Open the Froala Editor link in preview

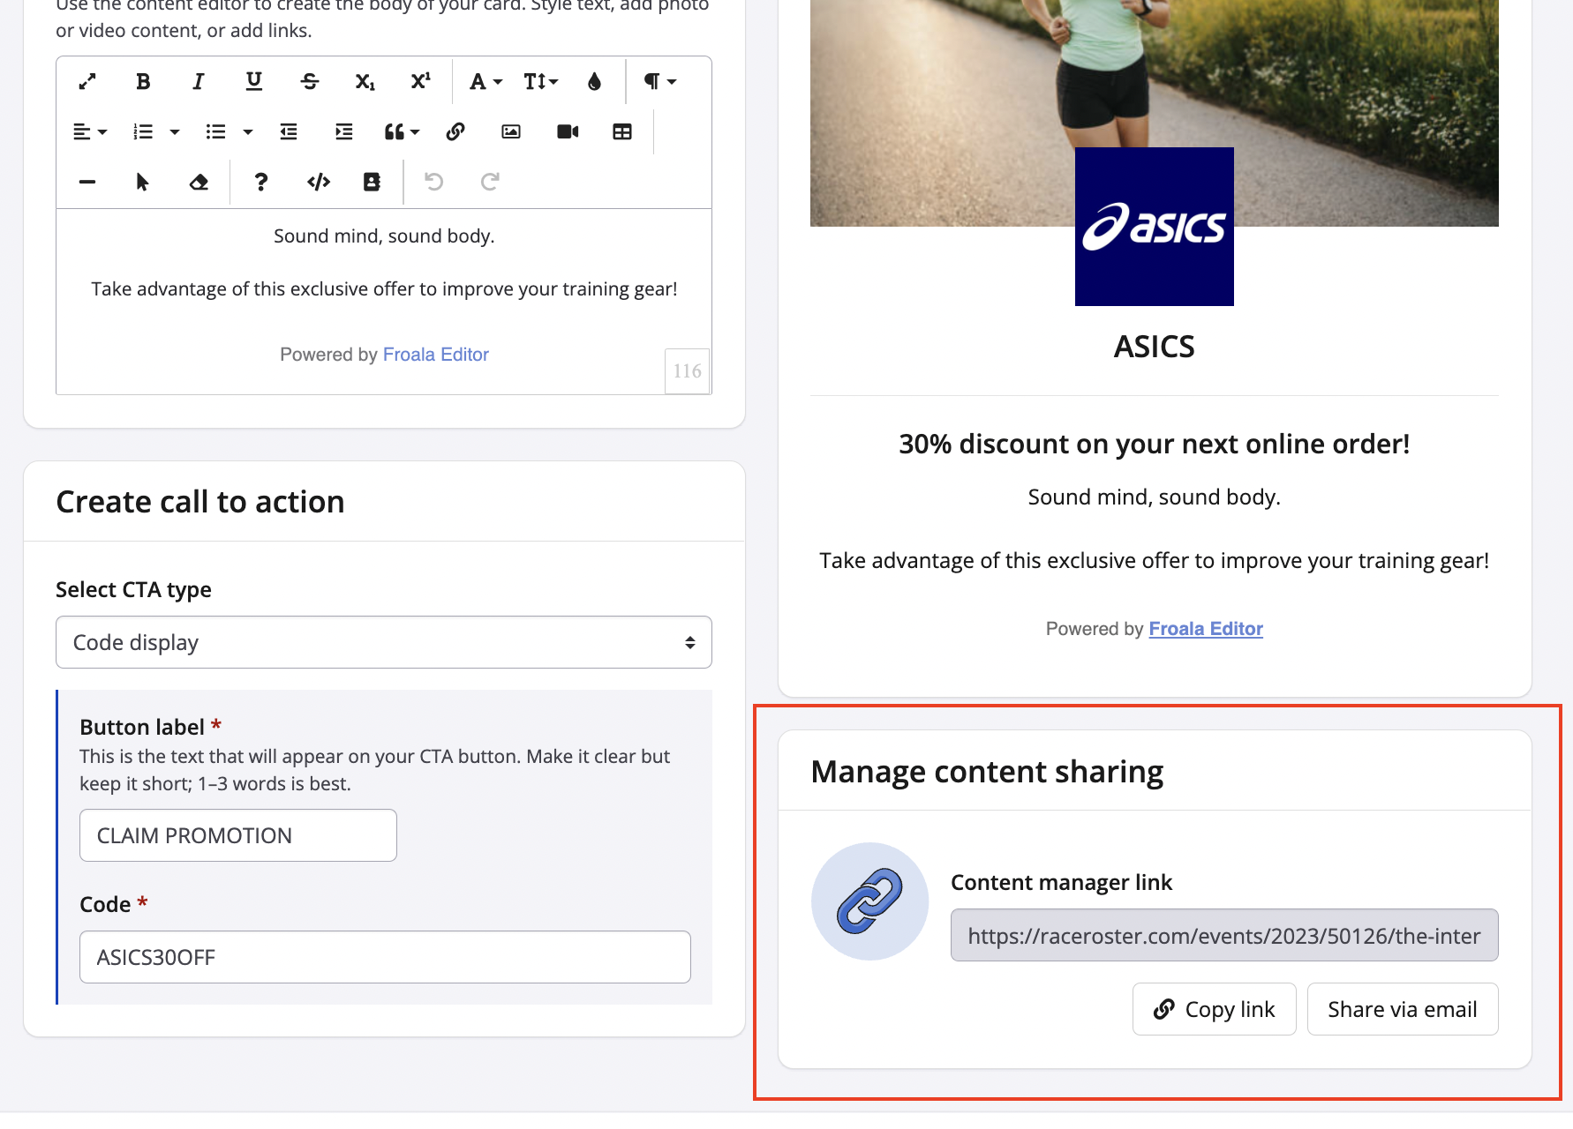(1205, 629)
